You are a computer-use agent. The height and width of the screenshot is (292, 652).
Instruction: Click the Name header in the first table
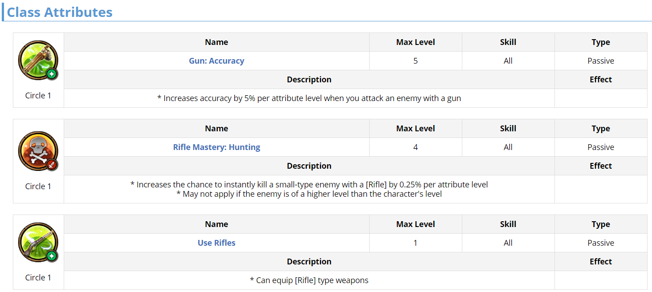216,42
